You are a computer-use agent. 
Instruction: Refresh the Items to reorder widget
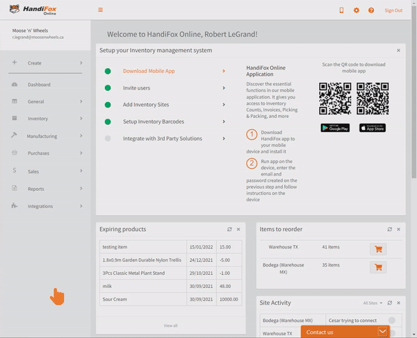click(x=390, y=229)
